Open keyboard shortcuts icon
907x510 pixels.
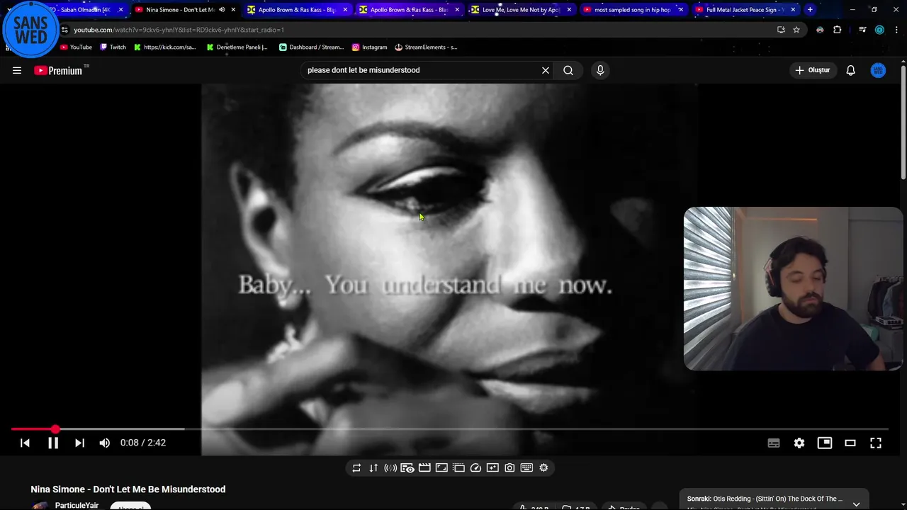pos(526,467)
